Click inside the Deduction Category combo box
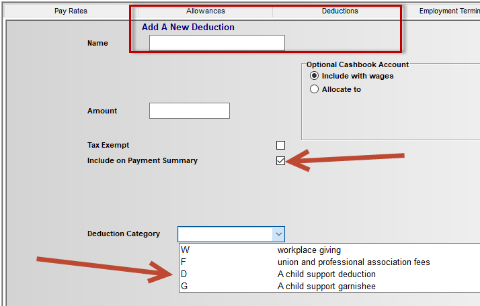The width and height of the screenshot is (480, 306). tap(225, 234)
